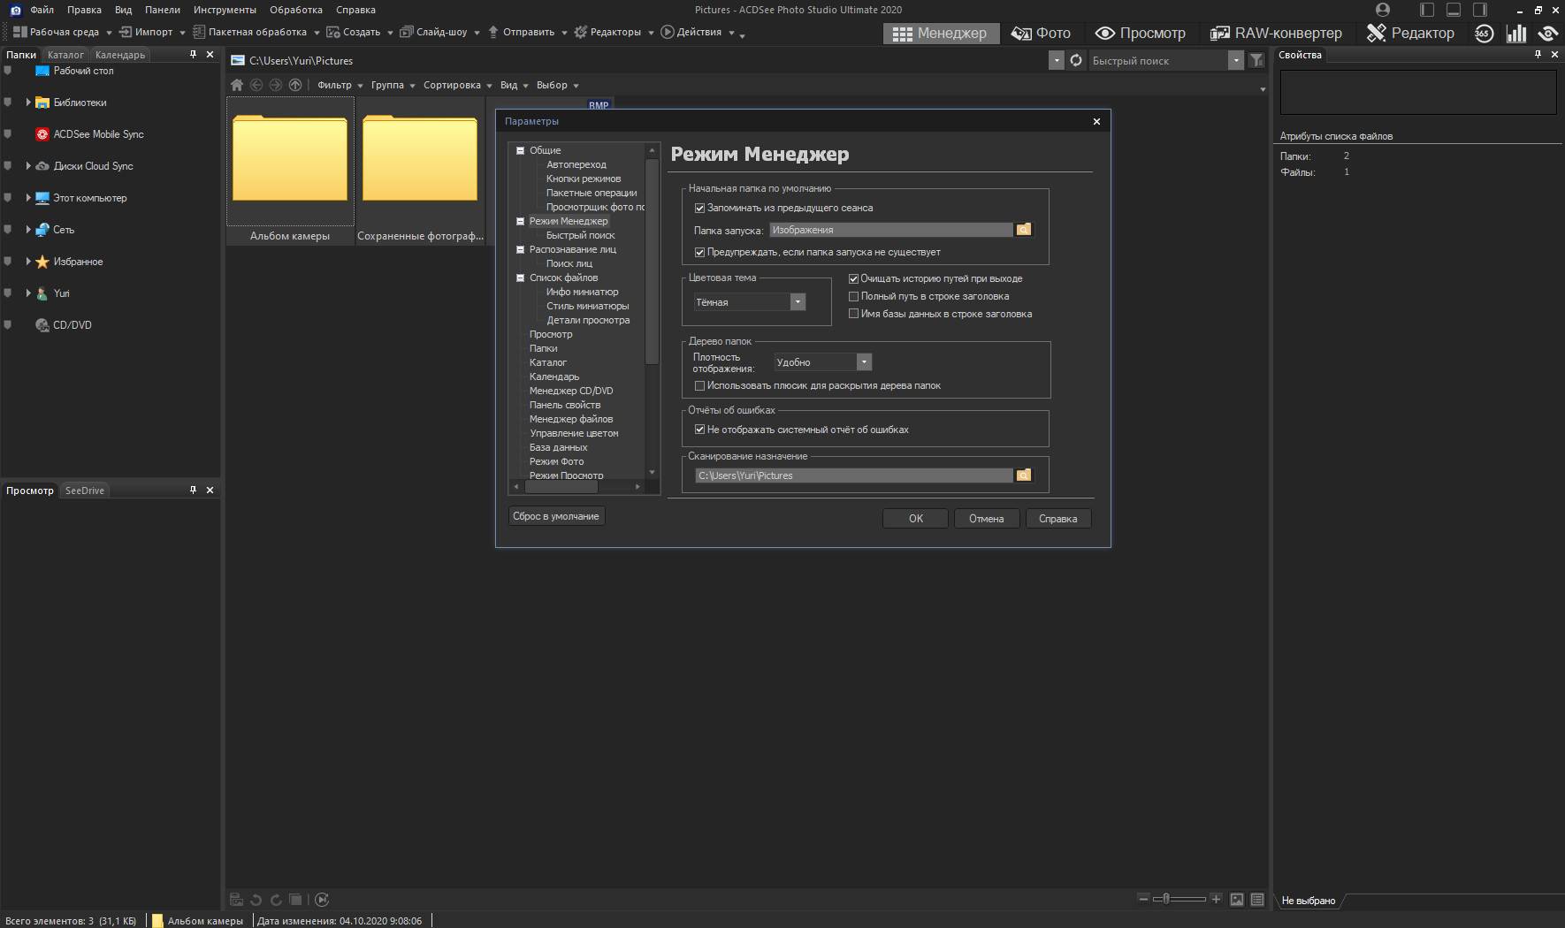Switch to Редактор mode
The image size is (1565, 928).
coord(1410,34)
